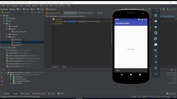Viewport: 177px width, 99px height.
Task: Tap emulator sidebar Home circle
Action: pos(156,62)
